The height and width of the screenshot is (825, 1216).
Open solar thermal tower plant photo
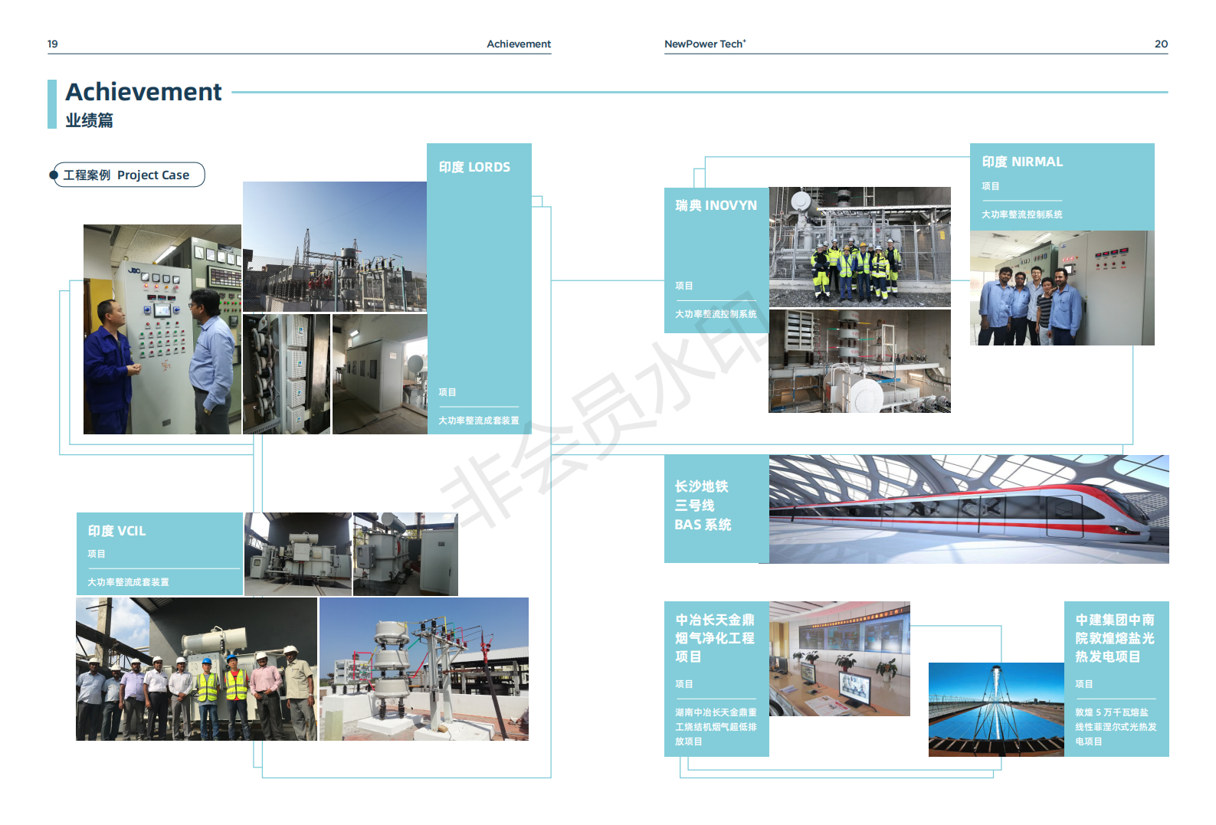(x=996, y=709)
